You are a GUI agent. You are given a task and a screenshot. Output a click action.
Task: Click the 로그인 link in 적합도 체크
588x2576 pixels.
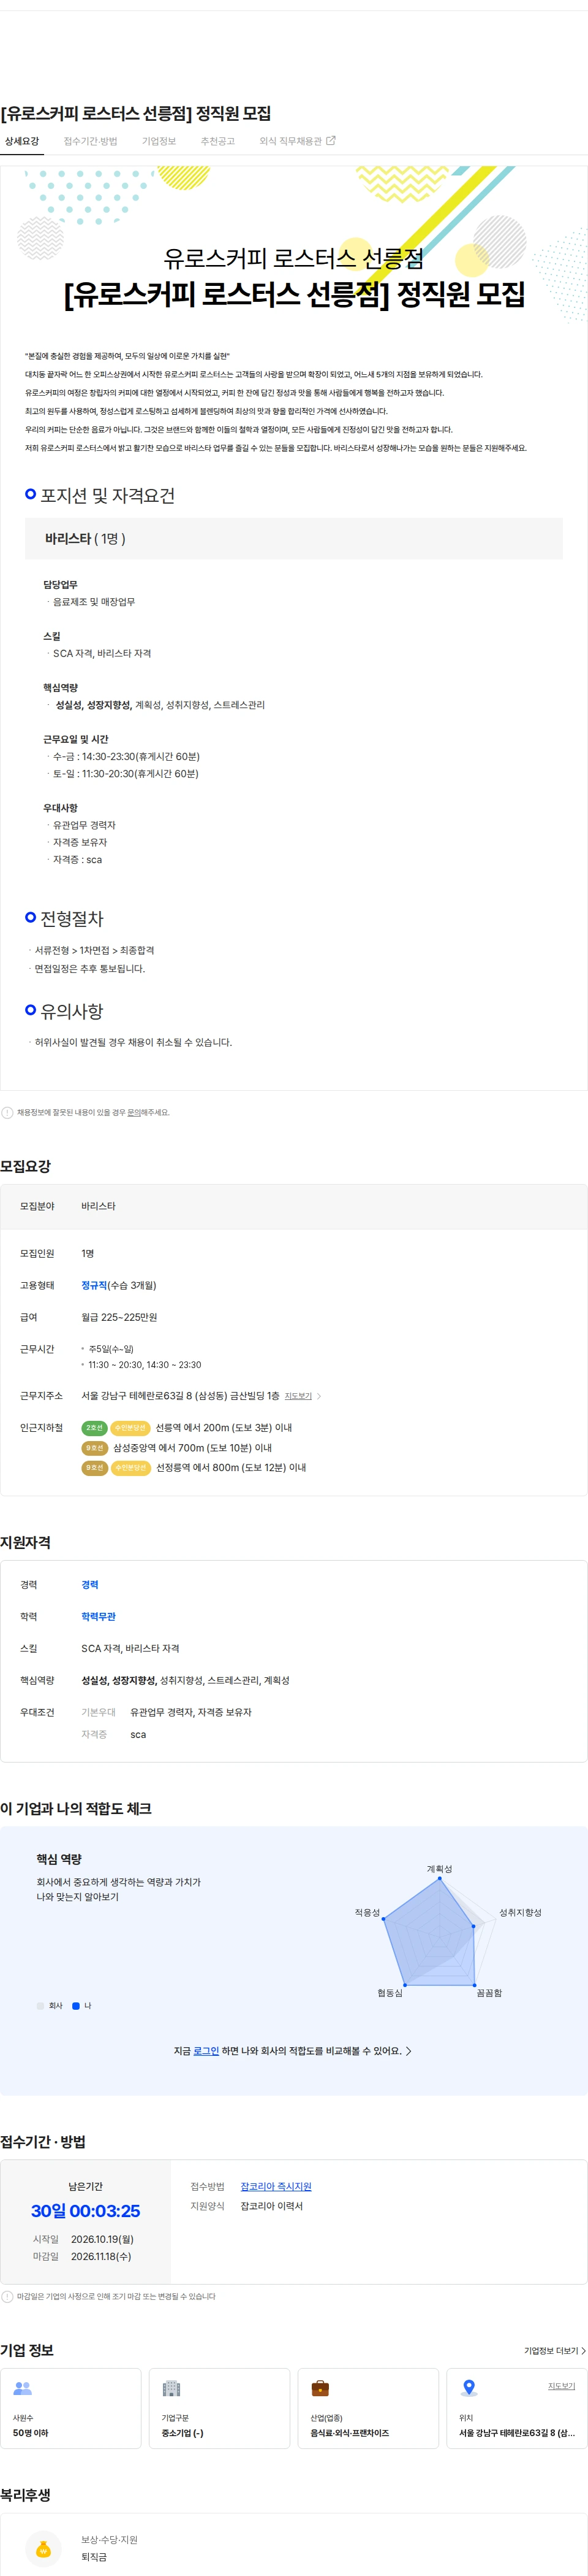click(x=206, y=2050)
